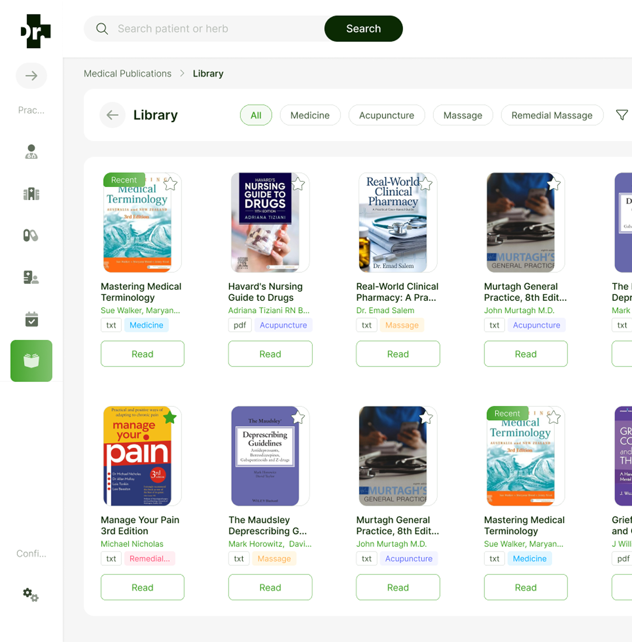Favorite second-row Murtagh General Practice book
Viewport: 632px width, 642px height.
pos(426,417)
